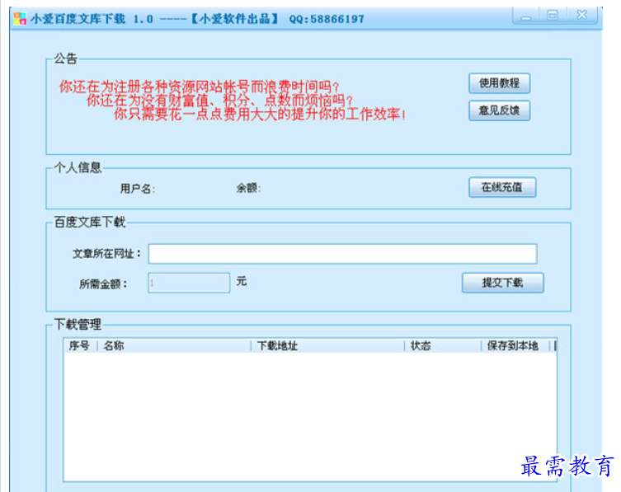Click announcement line about 财富值、积分
Screen dimensions: 621x492
220,101
